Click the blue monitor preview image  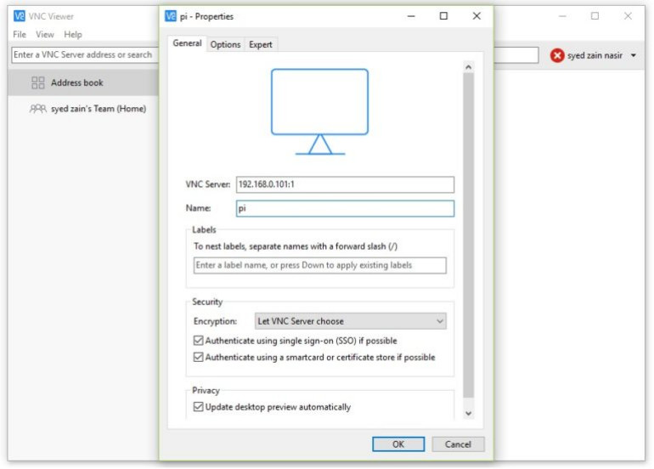(x=320, y=112)
